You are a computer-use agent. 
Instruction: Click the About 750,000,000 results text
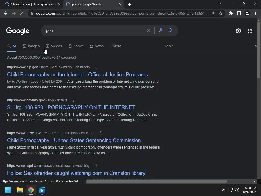click(42, 57)
